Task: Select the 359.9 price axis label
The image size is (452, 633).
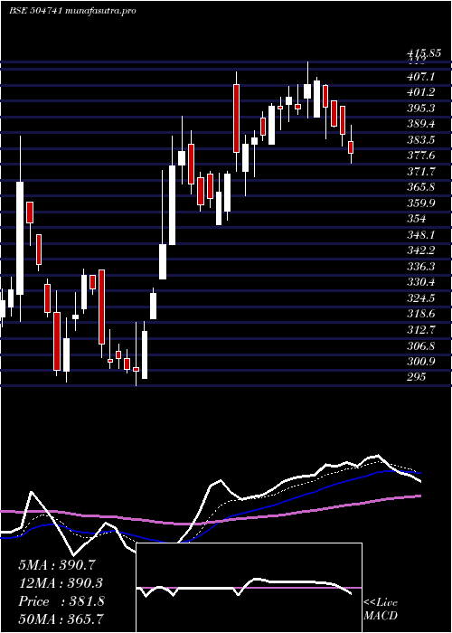Action: [x=420, y=203]
